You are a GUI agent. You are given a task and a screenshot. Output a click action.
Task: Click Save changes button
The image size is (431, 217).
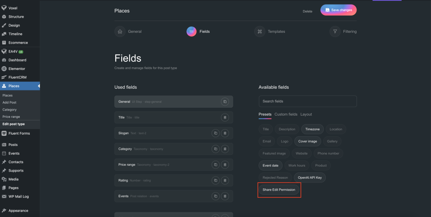point(338,10)
